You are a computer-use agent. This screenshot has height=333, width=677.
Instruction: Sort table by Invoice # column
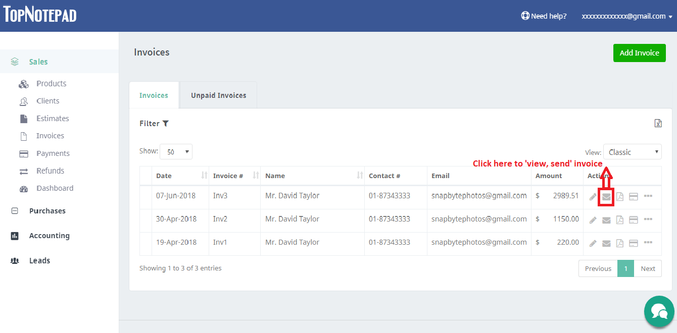234,176
